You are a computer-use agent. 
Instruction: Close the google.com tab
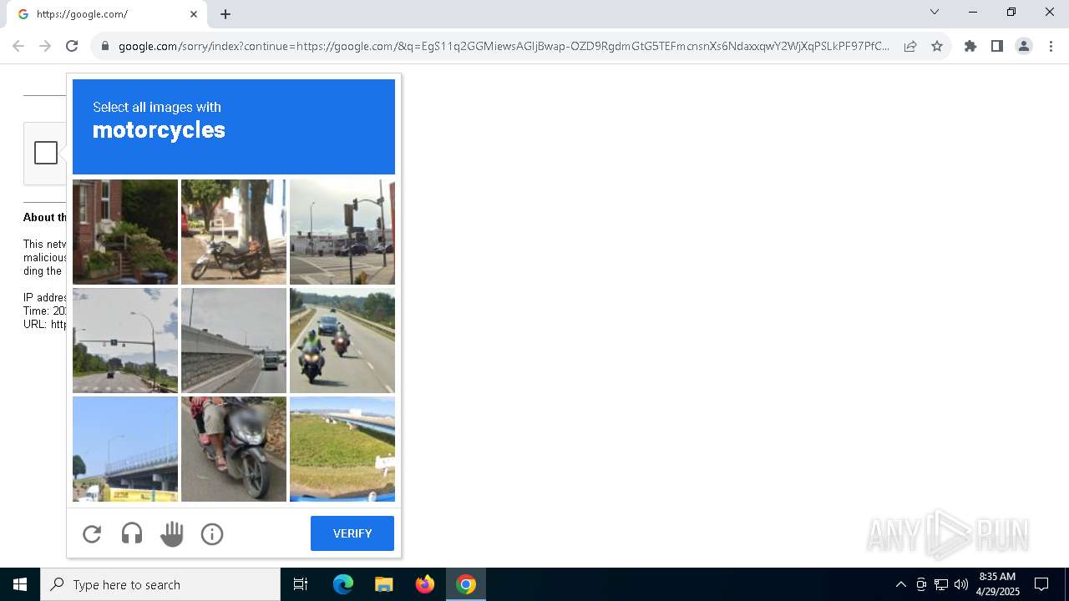click(194, 14)
